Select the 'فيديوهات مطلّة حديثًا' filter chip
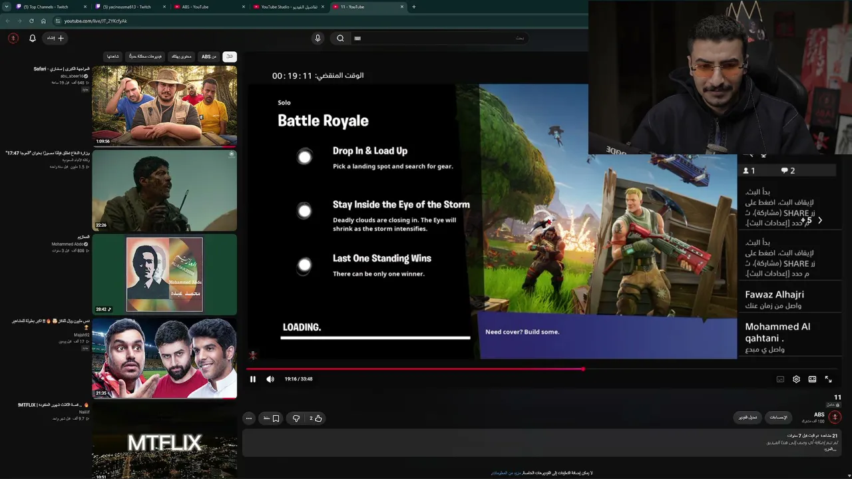Viewport: 852px width, 479px height. pos(145,57)
